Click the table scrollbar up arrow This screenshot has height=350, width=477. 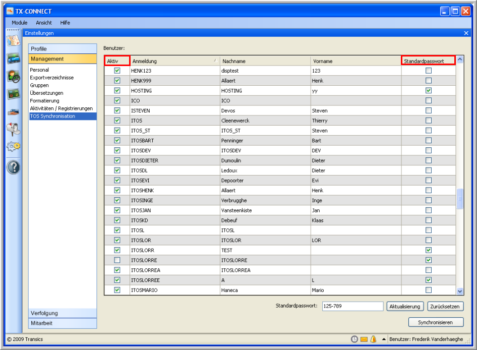click(460, 60)
